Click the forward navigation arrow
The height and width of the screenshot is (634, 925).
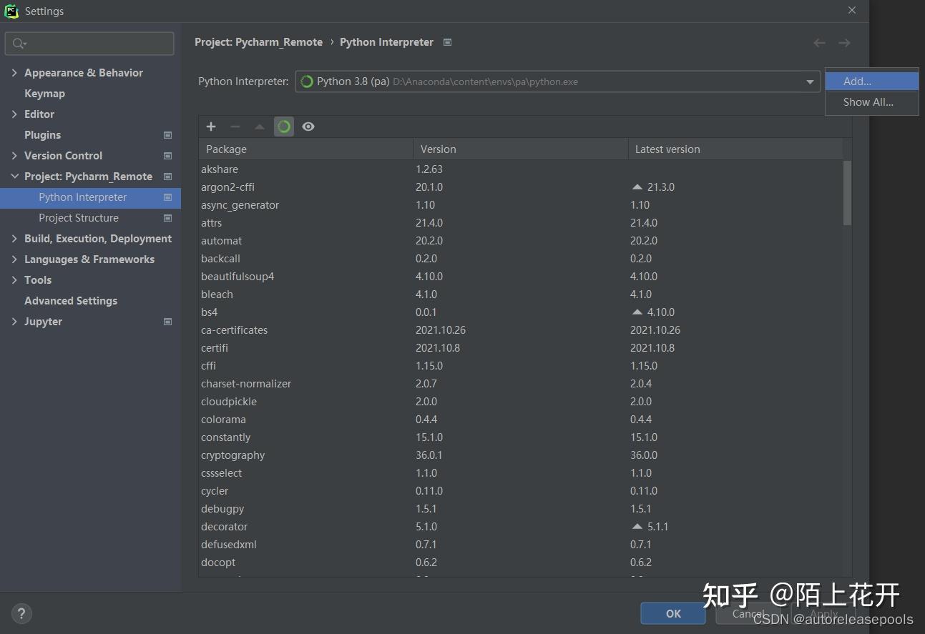(x=844, y=43)
